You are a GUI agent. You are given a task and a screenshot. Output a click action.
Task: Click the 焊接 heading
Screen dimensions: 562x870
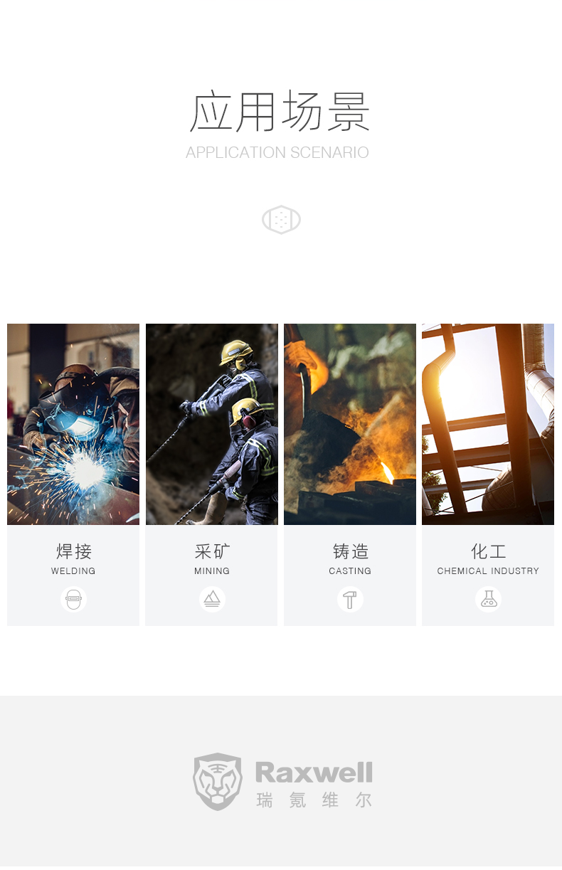(74, 551)
